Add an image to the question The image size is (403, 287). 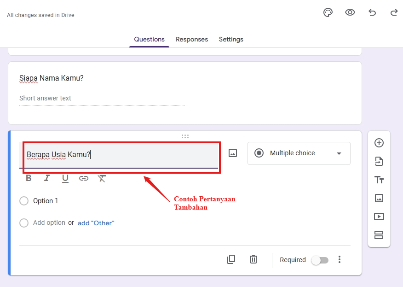pos(232,152)
